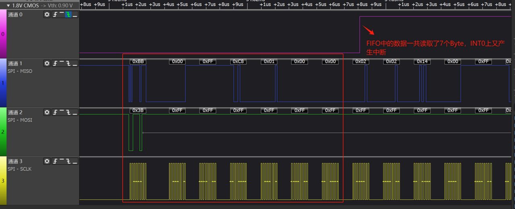515x209 pixels.
Task: Set low level trigger on 通道 2
Action: 75,113
